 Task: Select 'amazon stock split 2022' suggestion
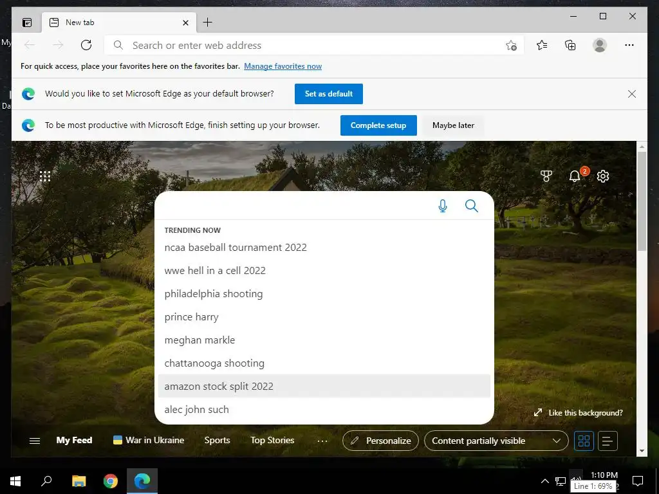(324, 386)
